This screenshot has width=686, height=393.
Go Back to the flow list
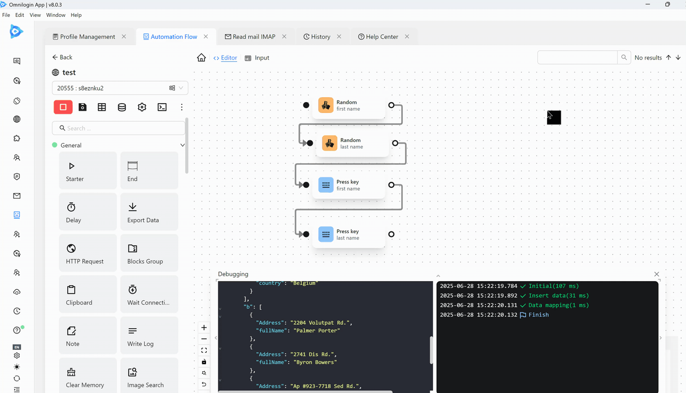pos(62,57)
